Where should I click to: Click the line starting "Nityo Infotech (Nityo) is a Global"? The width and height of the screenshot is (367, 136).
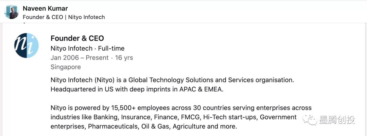(172, 80)
